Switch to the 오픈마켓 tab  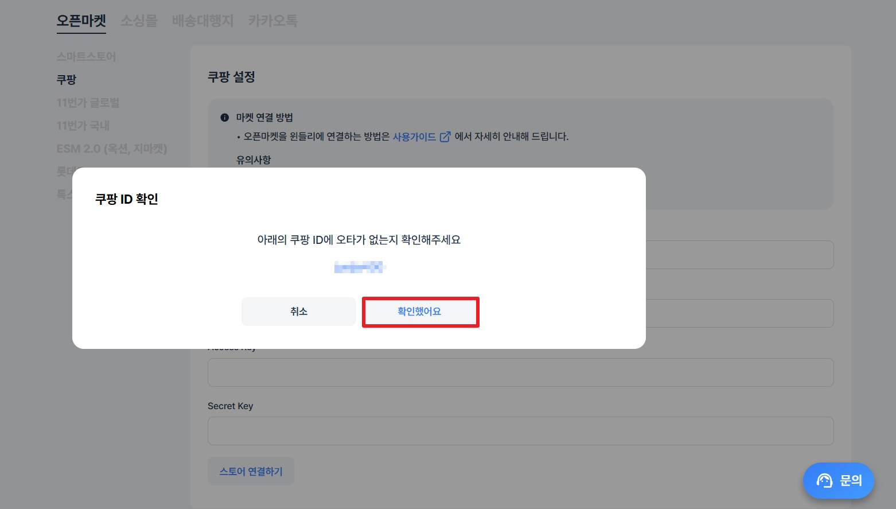[x=81, y=21]
